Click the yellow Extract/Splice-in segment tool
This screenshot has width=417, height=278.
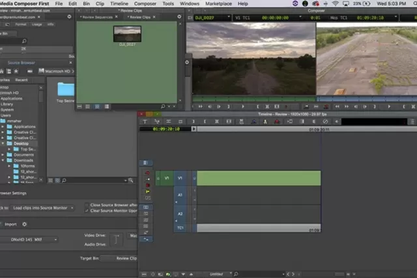pyautogui.click(x=147, y=192)
